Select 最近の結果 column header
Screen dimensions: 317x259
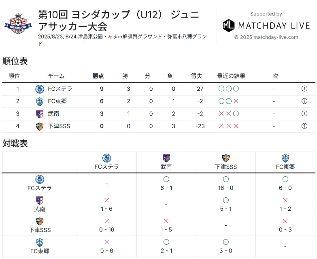coord(231,76)
